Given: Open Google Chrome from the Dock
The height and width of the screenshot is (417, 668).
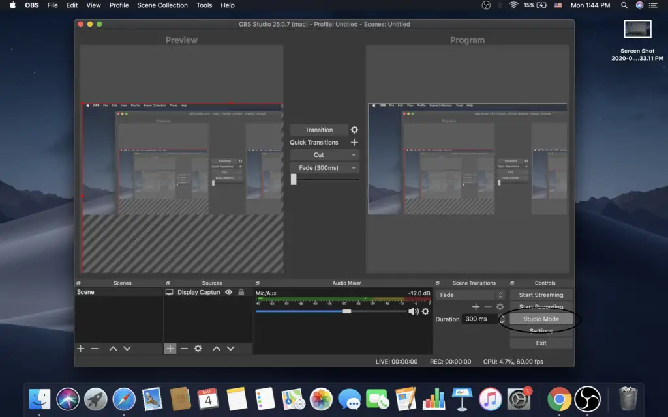Looking at the screenshot, I should pyautogui.click(x=559, y=399).
